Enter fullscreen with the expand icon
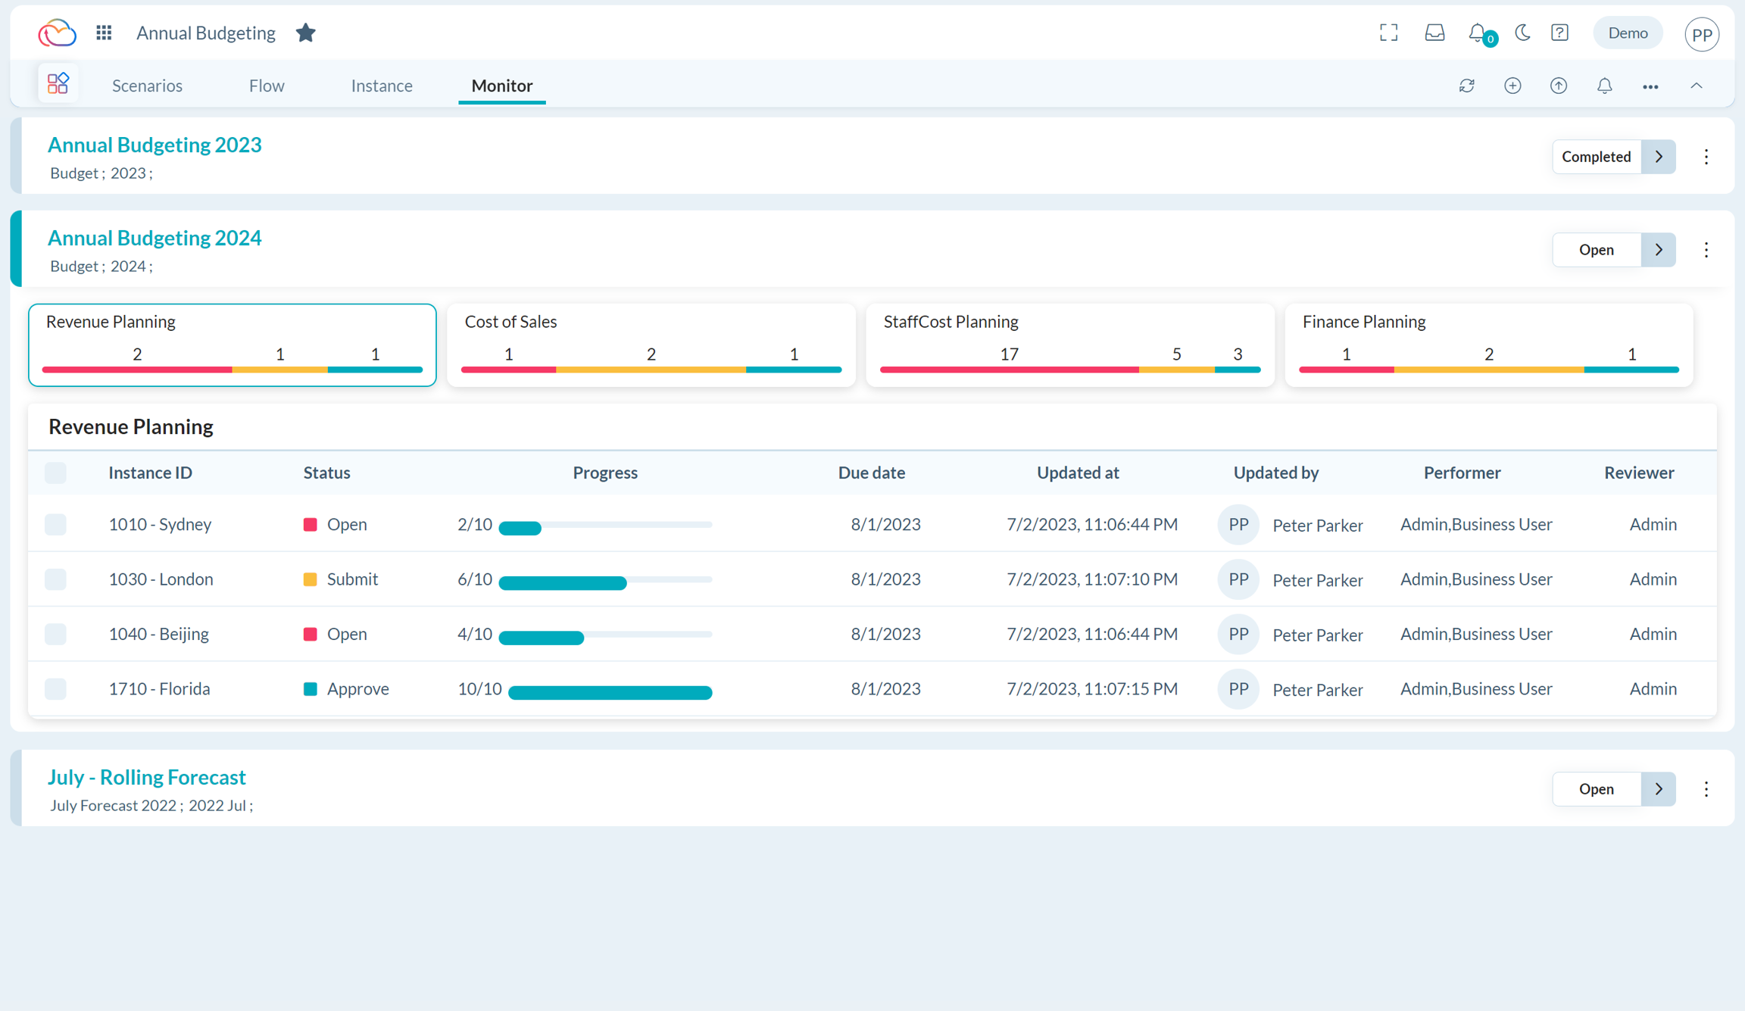This screenshot has height=1011, width=1745. pos(1388,33)
